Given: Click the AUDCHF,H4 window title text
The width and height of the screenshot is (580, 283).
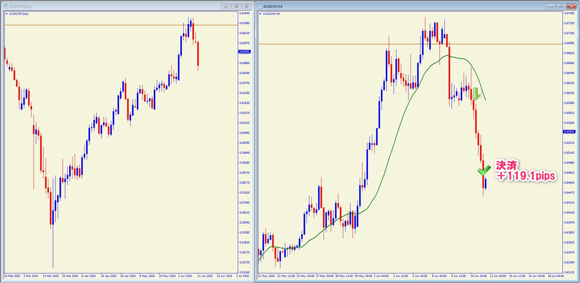Looking at the screenshot, I should (273, 6).
